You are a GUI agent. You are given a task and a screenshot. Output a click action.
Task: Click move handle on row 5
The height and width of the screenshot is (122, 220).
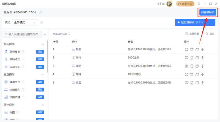(x=202, y=83)
